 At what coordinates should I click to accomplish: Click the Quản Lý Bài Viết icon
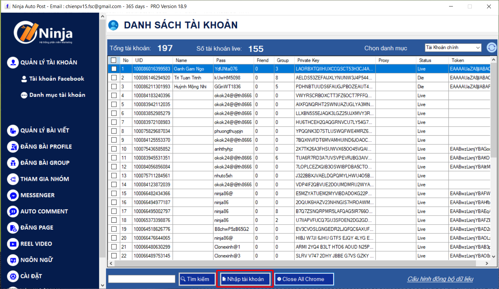[x=13, y=130]
